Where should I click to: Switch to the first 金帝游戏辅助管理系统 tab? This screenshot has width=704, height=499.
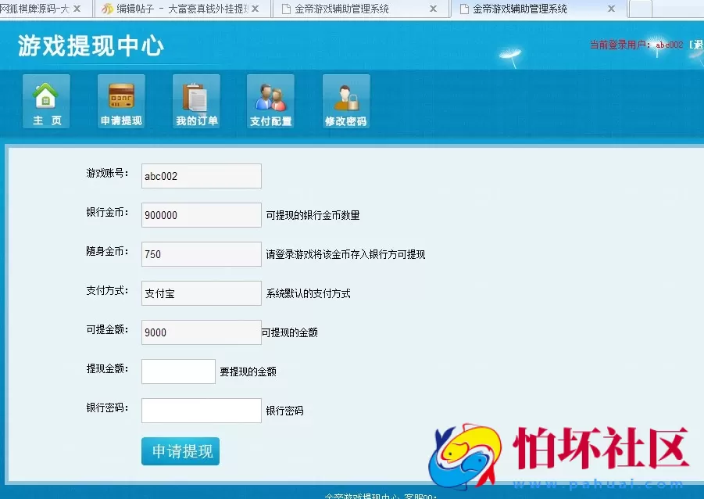click(336, 10)
